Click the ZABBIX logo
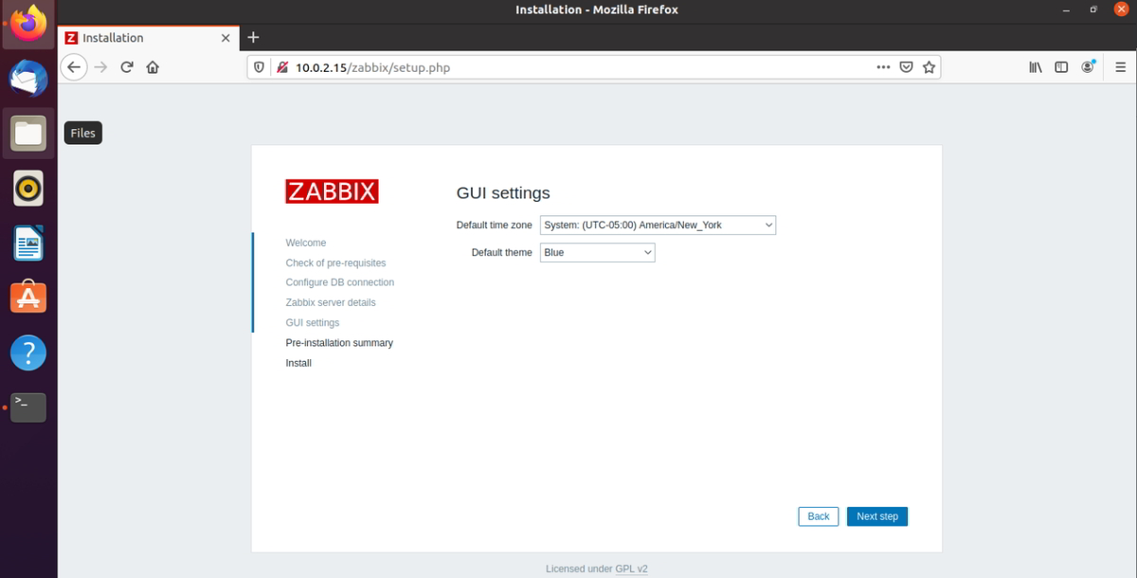The image size is (1137, 578). [x=331, y=190]
